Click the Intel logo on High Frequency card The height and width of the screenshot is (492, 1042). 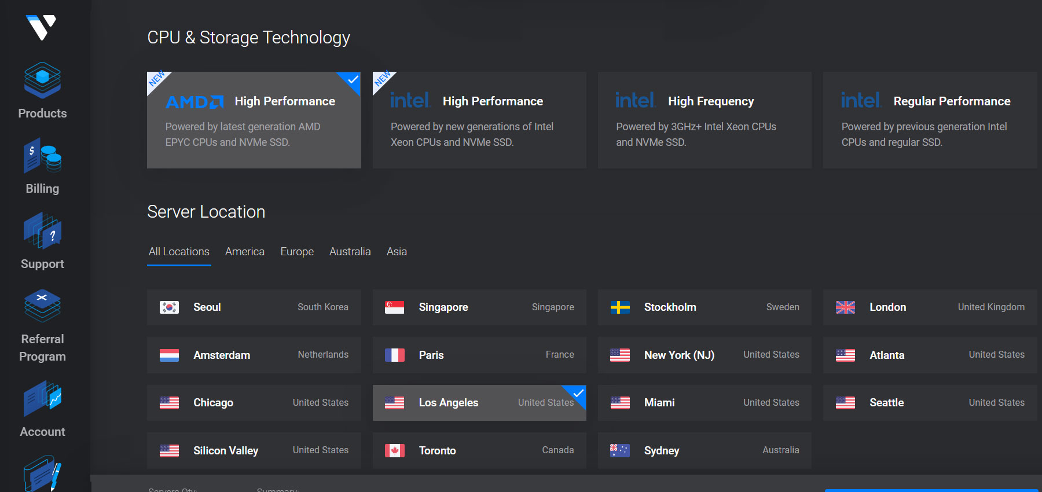tap(635, 101)
